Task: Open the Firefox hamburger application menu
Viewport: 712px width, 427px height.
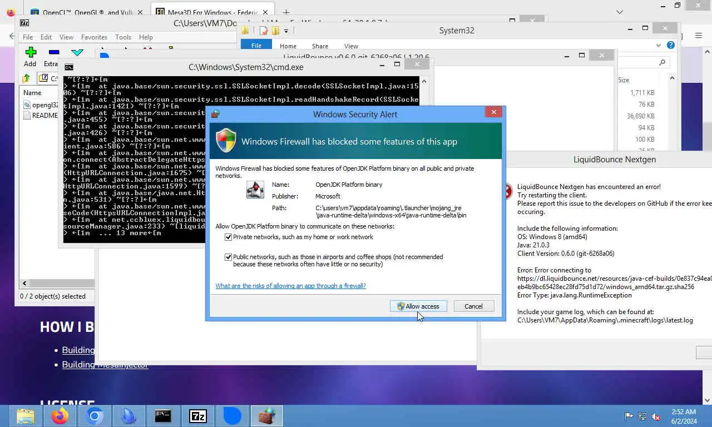Action: 699,36
